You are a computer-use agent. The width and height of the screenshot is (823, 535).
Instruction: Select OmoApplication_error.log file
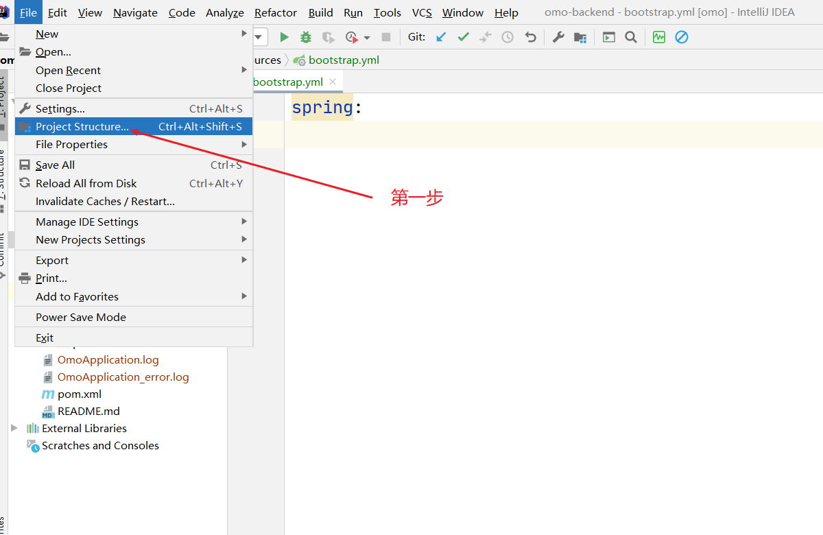tap(123, 377)
